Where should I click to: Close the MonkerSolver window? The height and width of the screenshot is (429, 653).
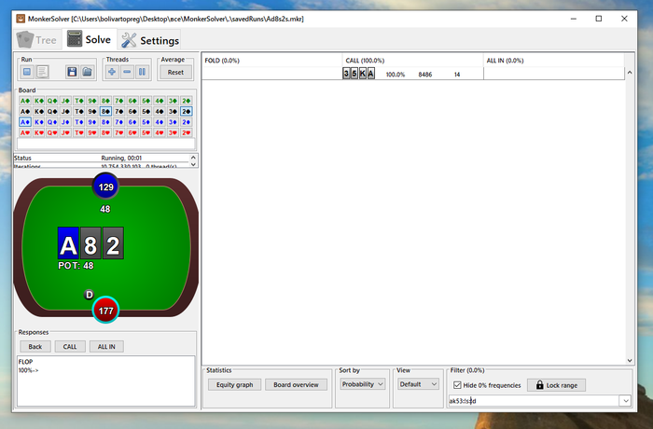point(624,19)
